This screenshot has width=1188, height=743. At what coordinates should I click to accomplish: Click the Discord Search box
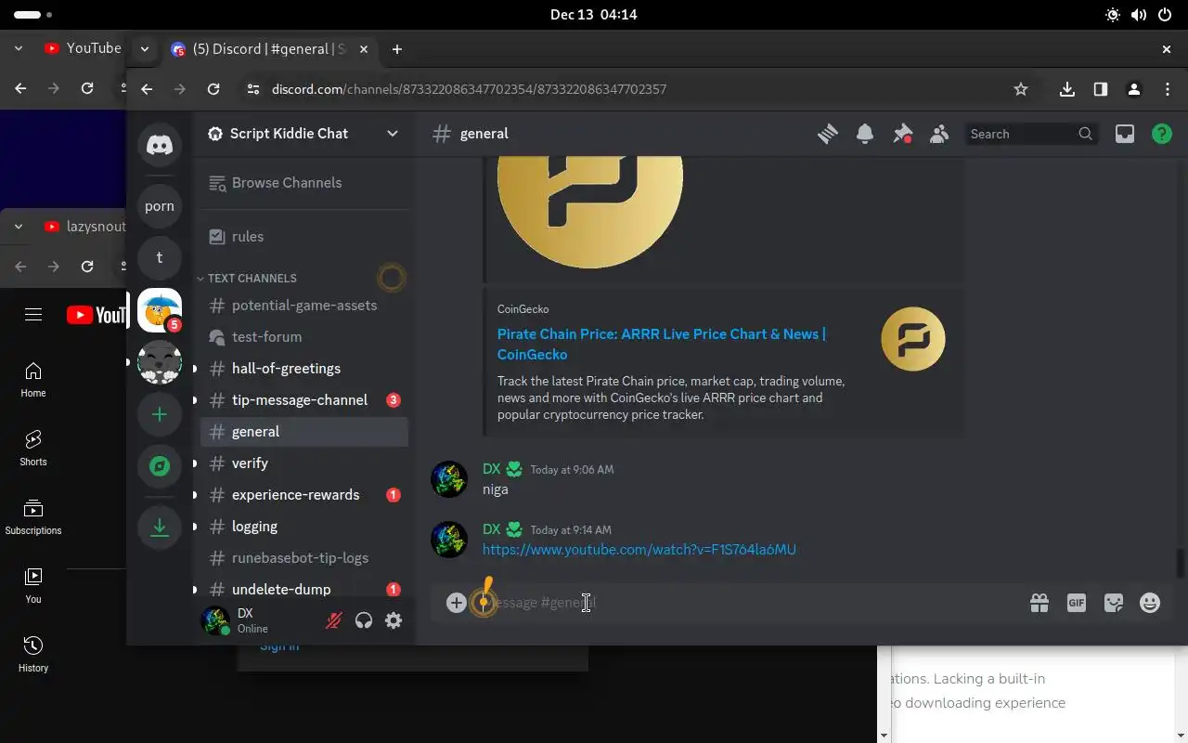(x=1032, y=134)
